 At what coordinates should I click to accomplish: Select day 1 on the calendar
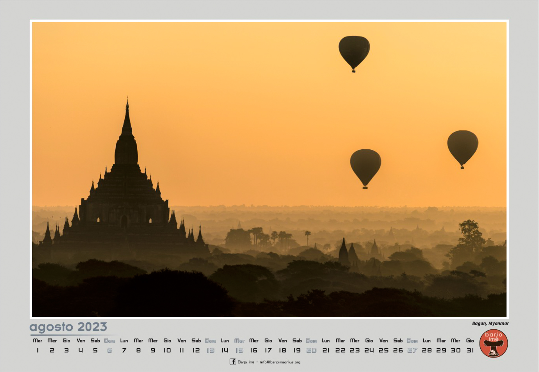[38, 350]
